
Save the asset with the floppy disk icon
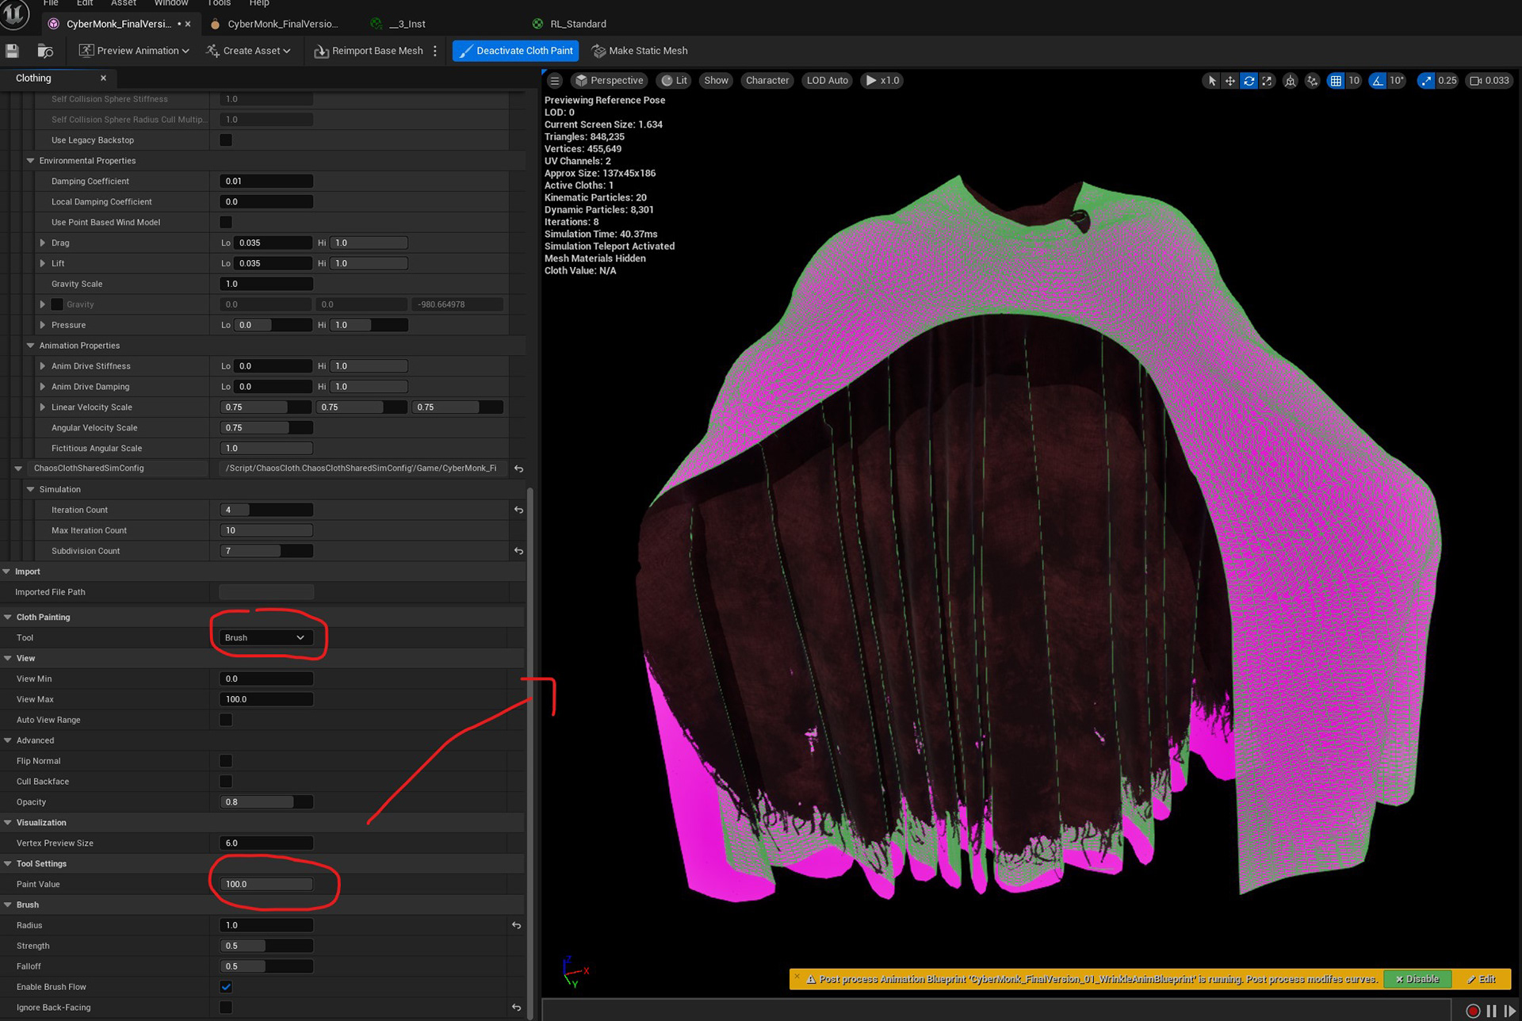point(12,51)
